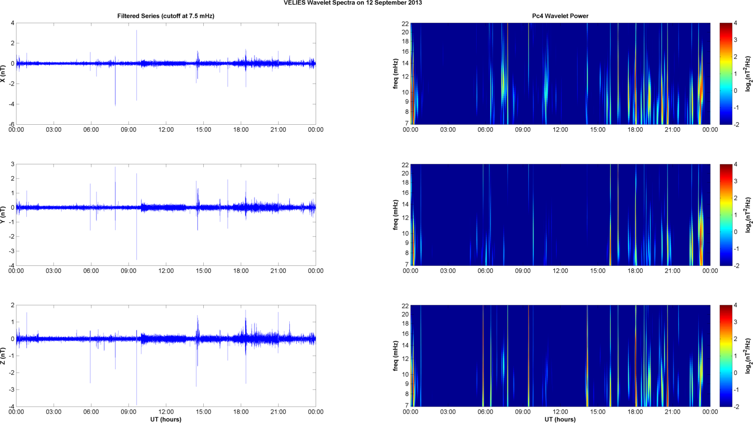Click the Z (nT) axis label
This screenshot has width=753, height=423.
pyautogui.click(x=3, y=356)
